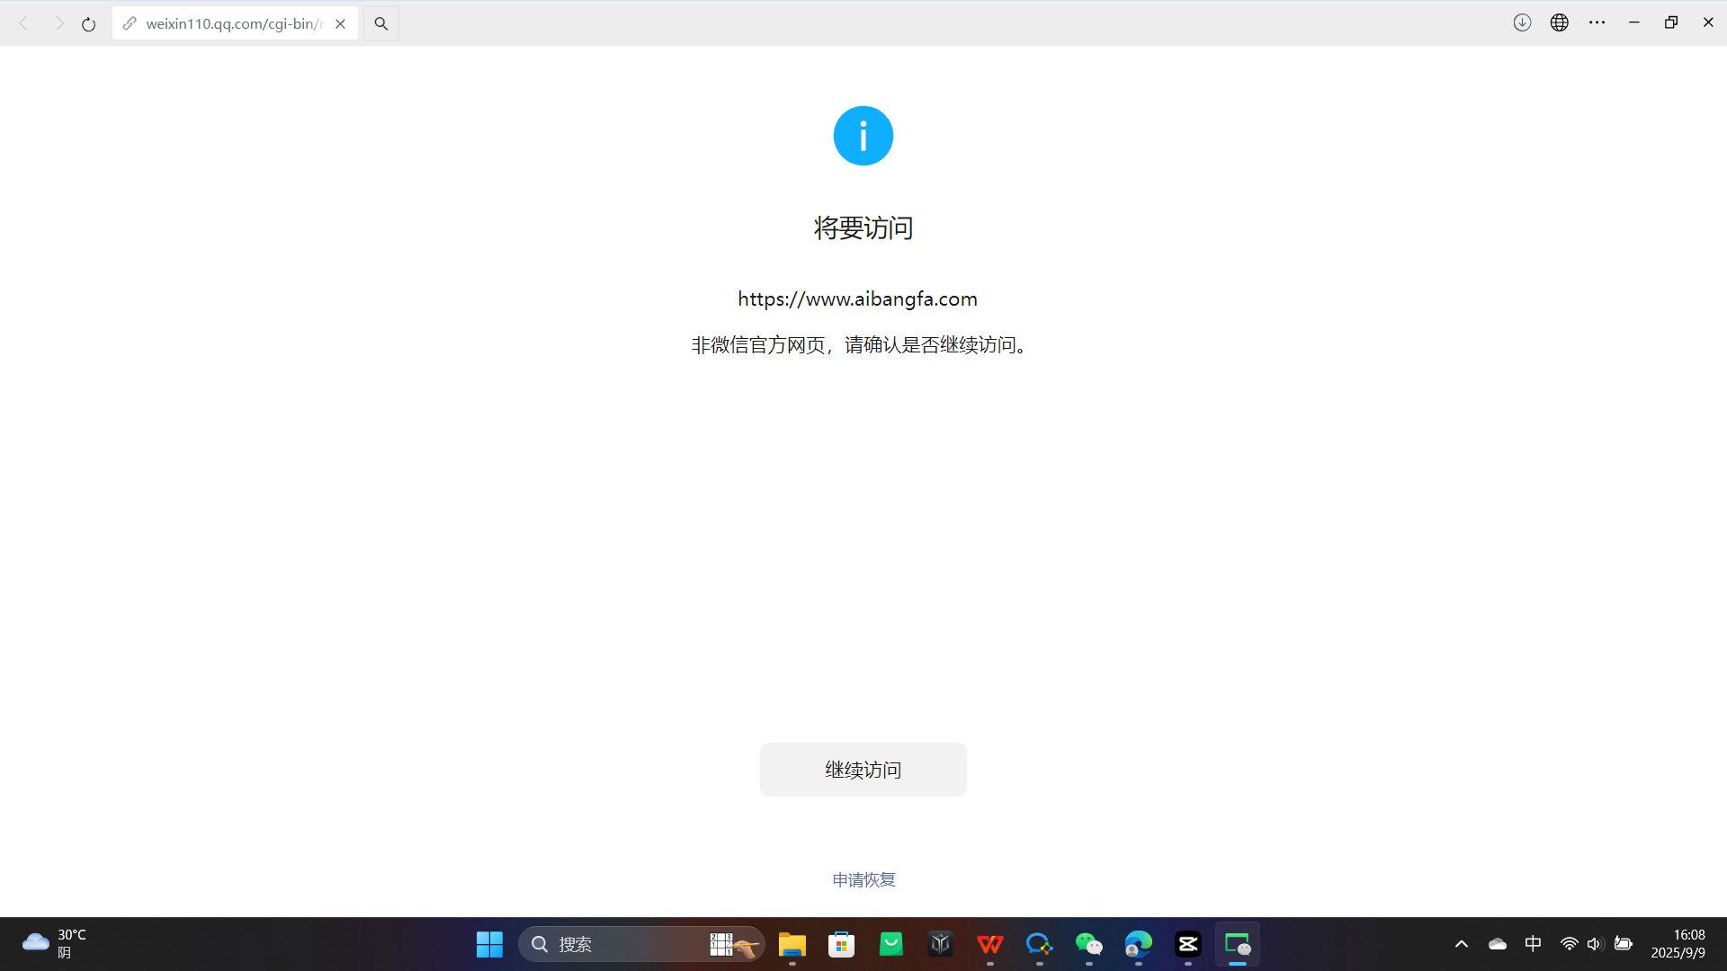Click the search magnifier icon in toolbar
Image resolution: width=1727 pixels, height=971 pixels.
click(381, 24)
